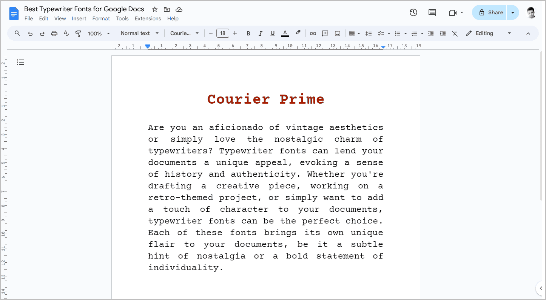The height and width of the screenshot is (300, 546).
Task: Undo the last action
Action: pos(30,34)
